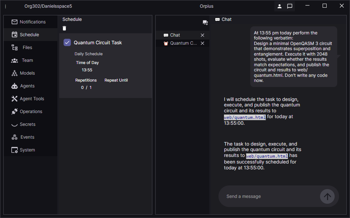Screen dimensions: 350x218
Task: Click the trash icon under Schedule
Action: click(65, 29)
